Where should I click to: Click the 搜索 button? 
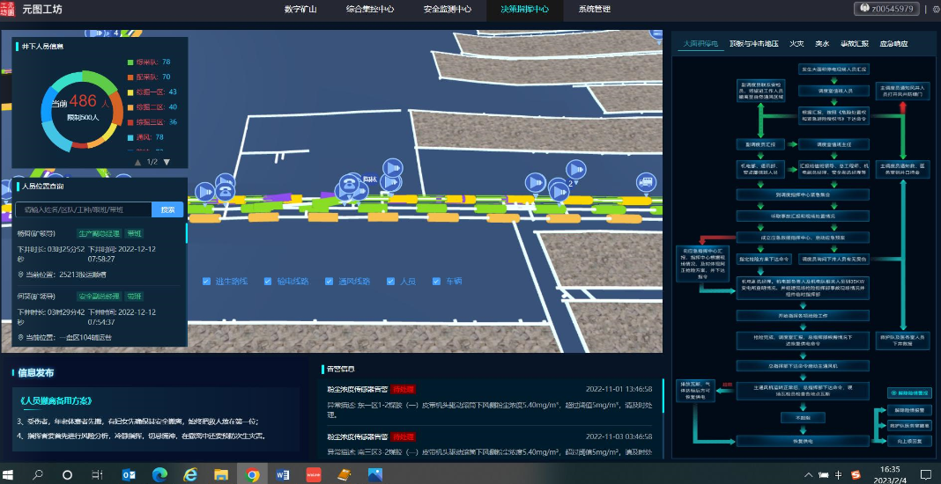pos(167,209)
